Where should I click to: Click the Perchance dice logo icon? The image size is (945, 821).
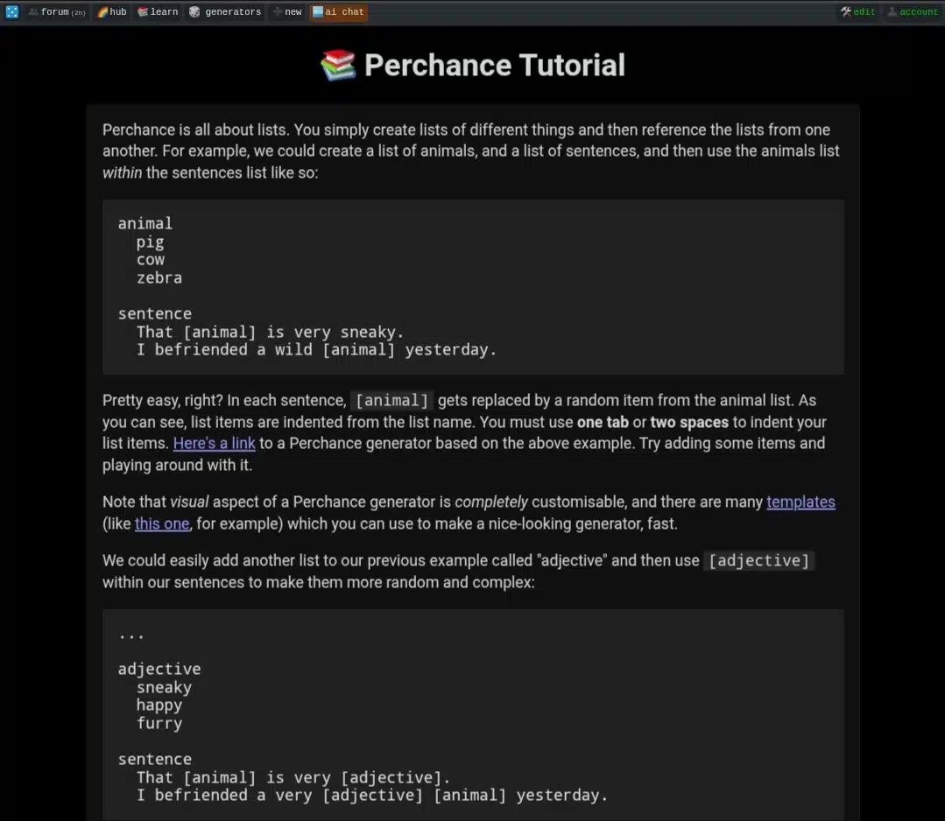(12, 11)
